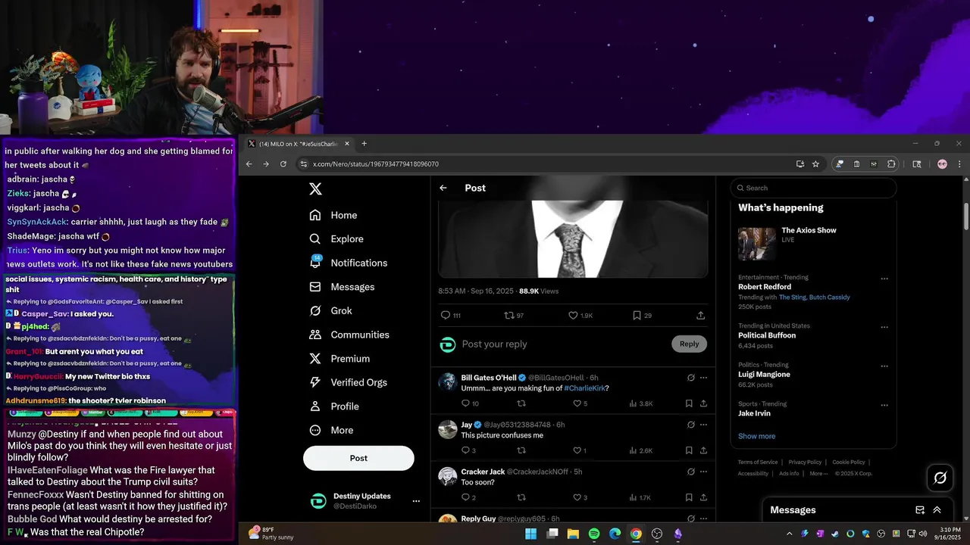Click the X logo in sidebar
This screenshot has width=970, height=545.
(x=316, y=189)
